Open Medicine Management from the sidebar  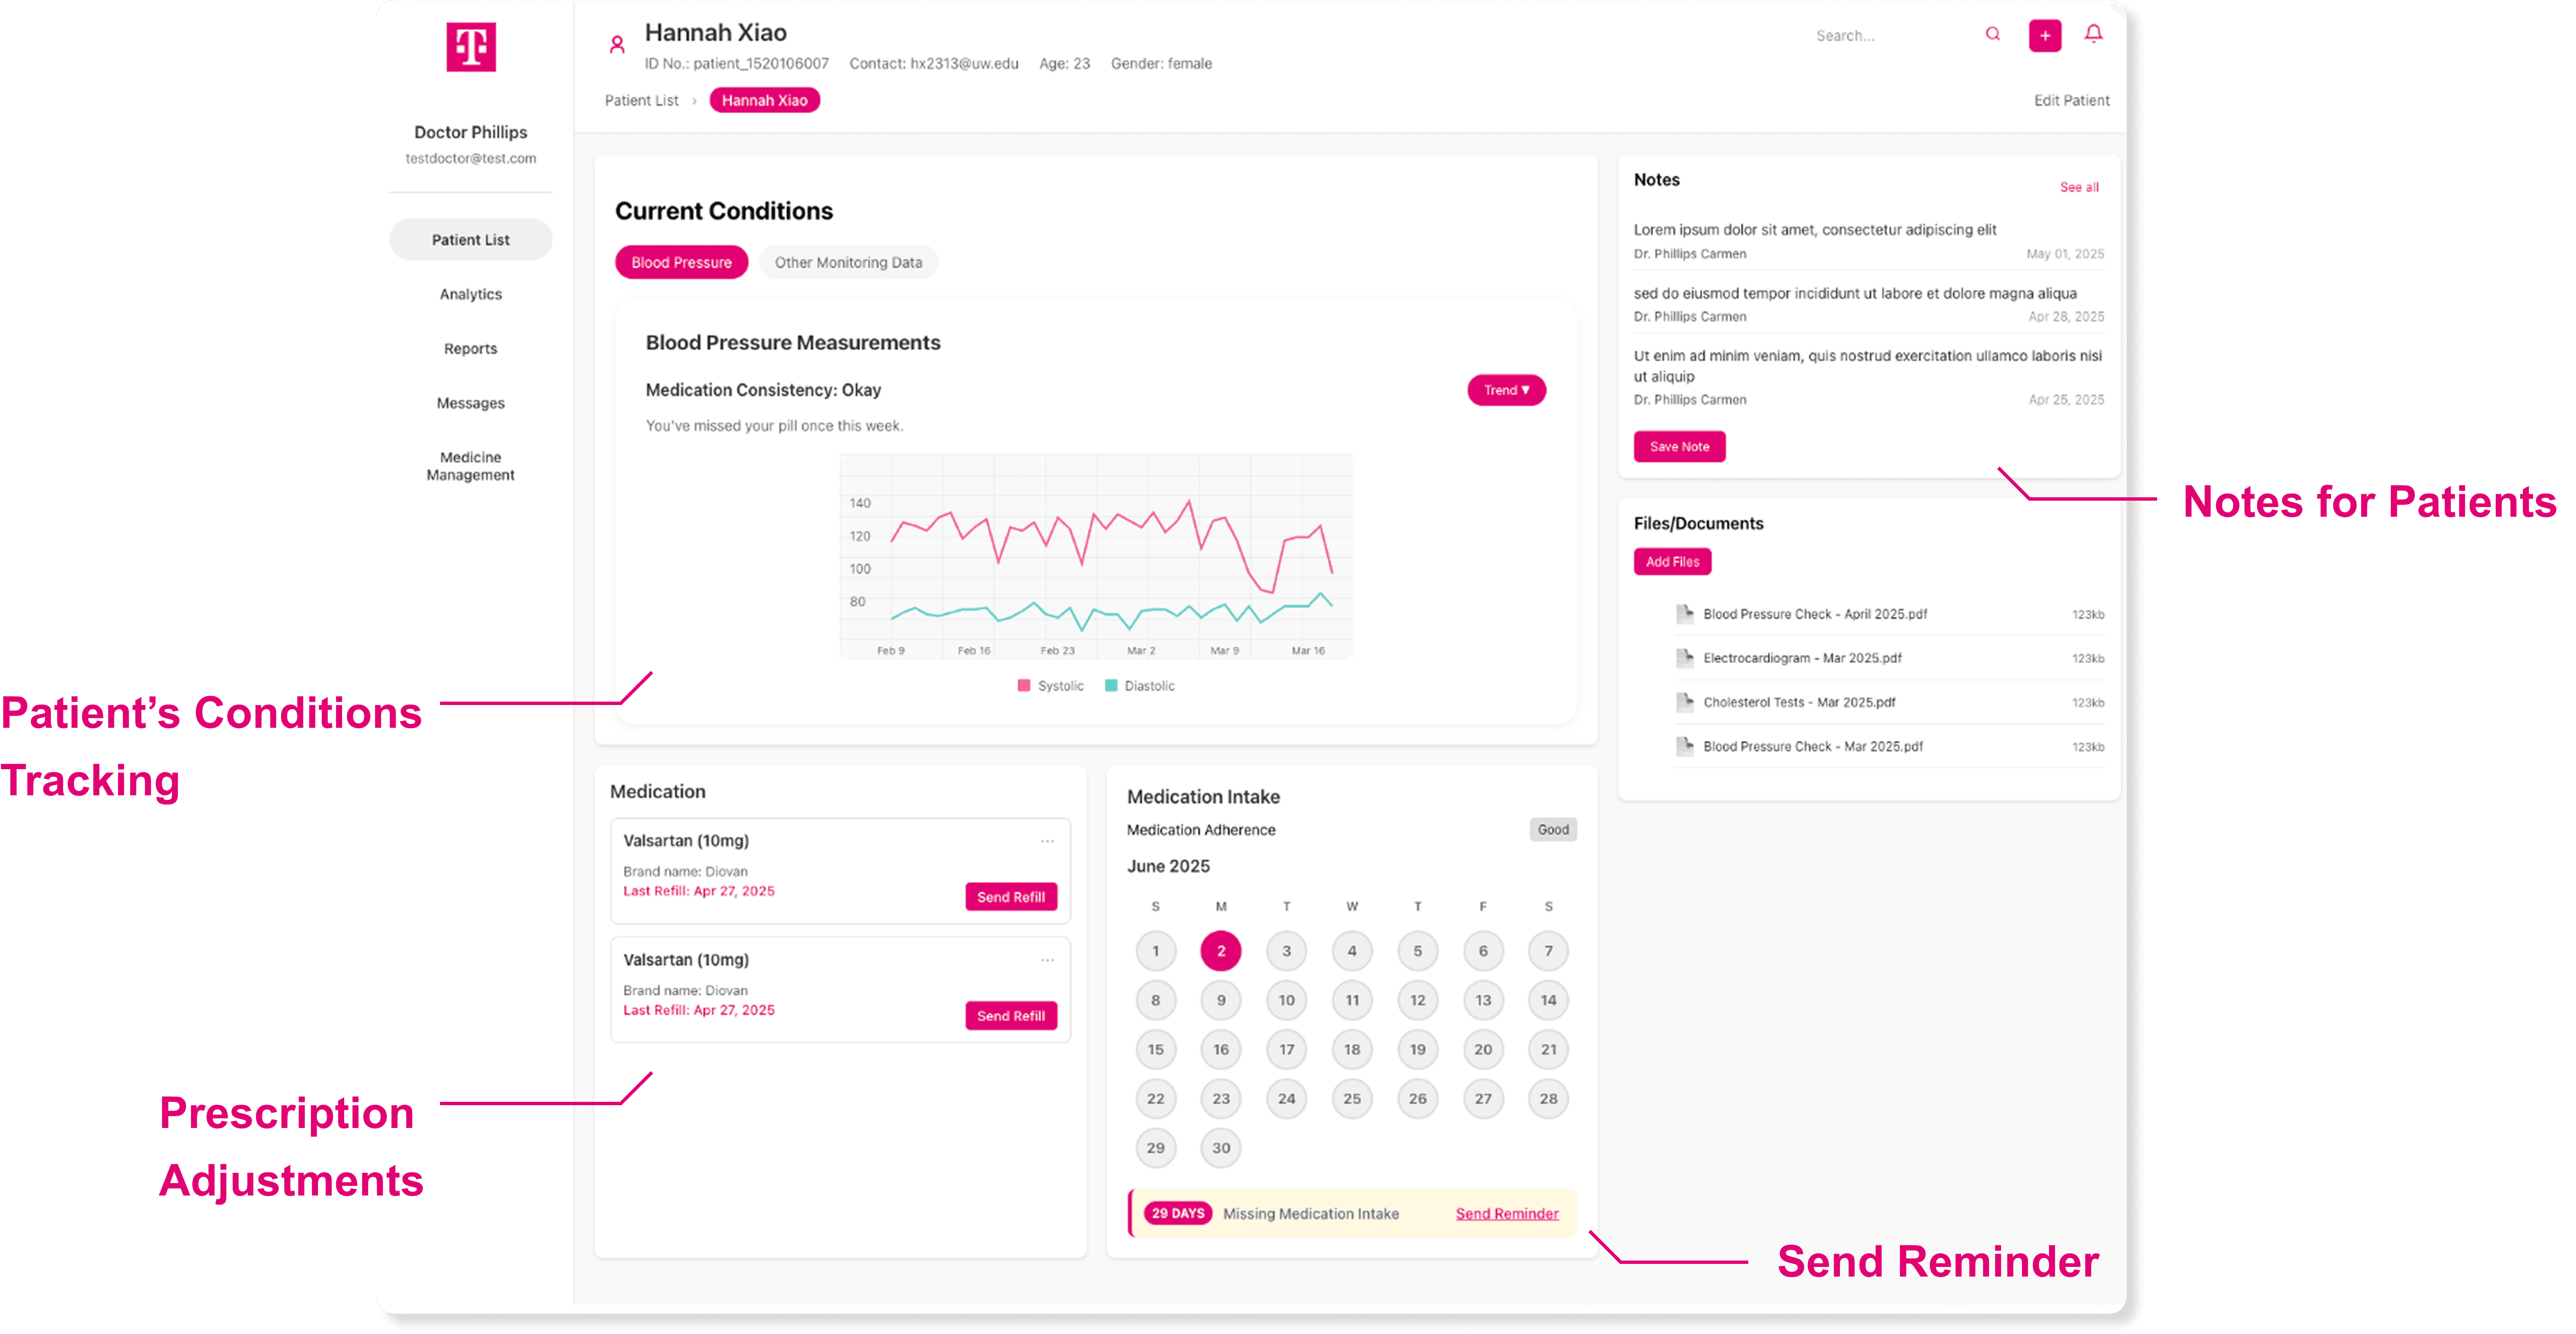point(470,465)
